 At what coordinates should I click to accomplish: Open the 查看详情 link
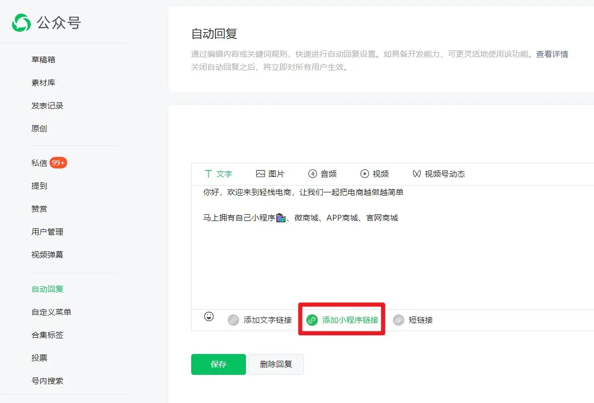click(x=552, y=54)
